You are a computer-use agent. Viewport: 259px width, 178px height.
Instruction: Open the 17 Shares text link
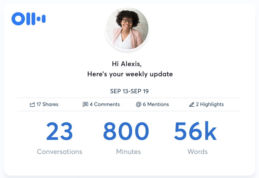(x=47, y=104)
